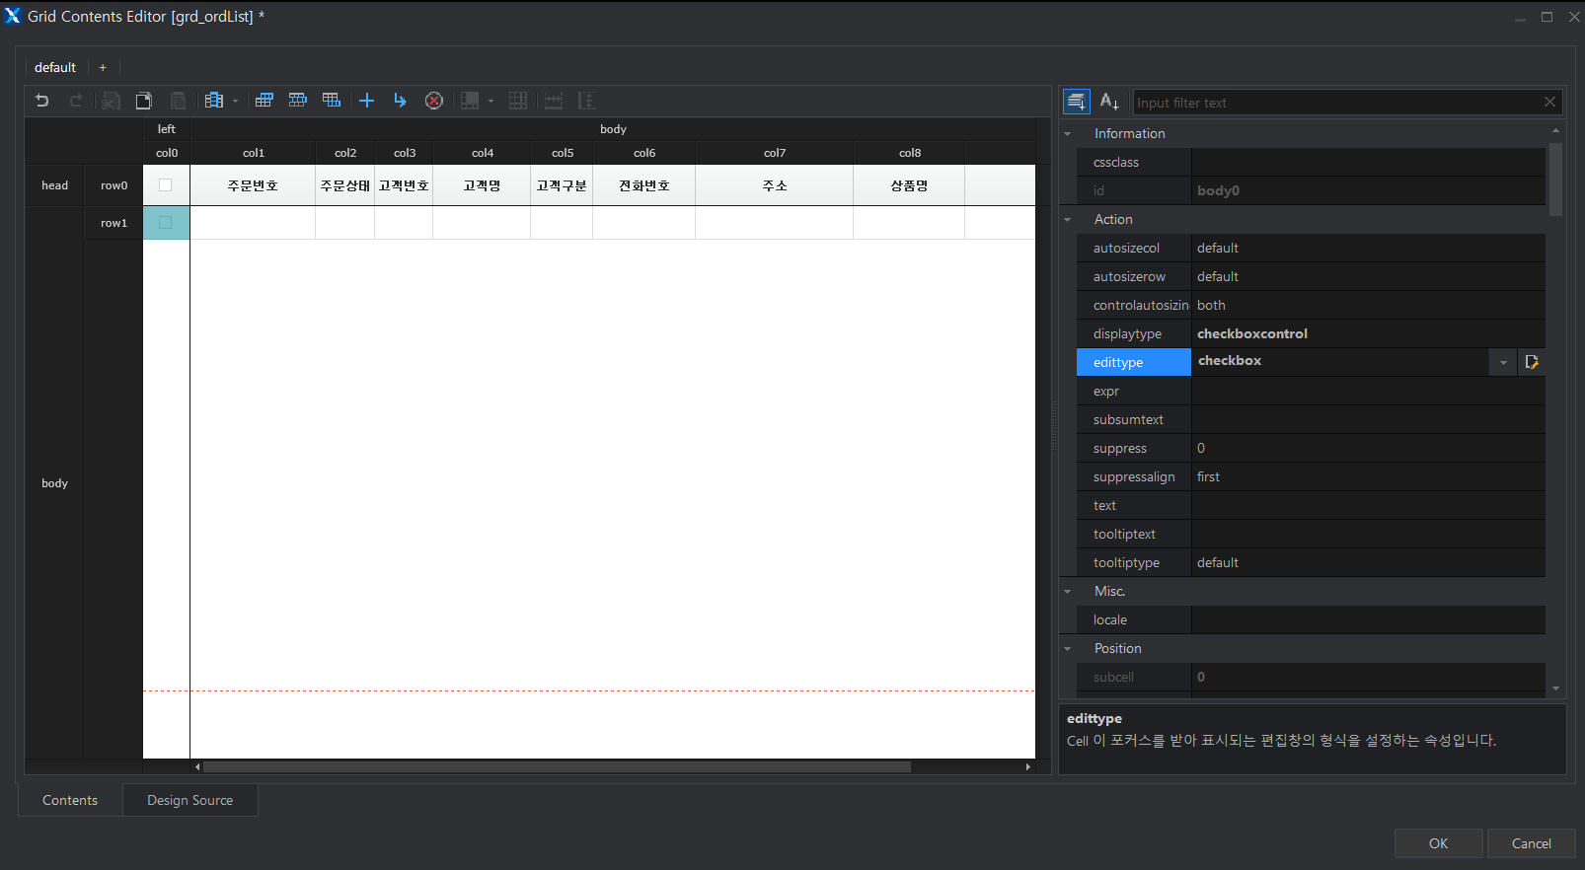
Task: Click the equal column width icon
Action: point(554,101)
